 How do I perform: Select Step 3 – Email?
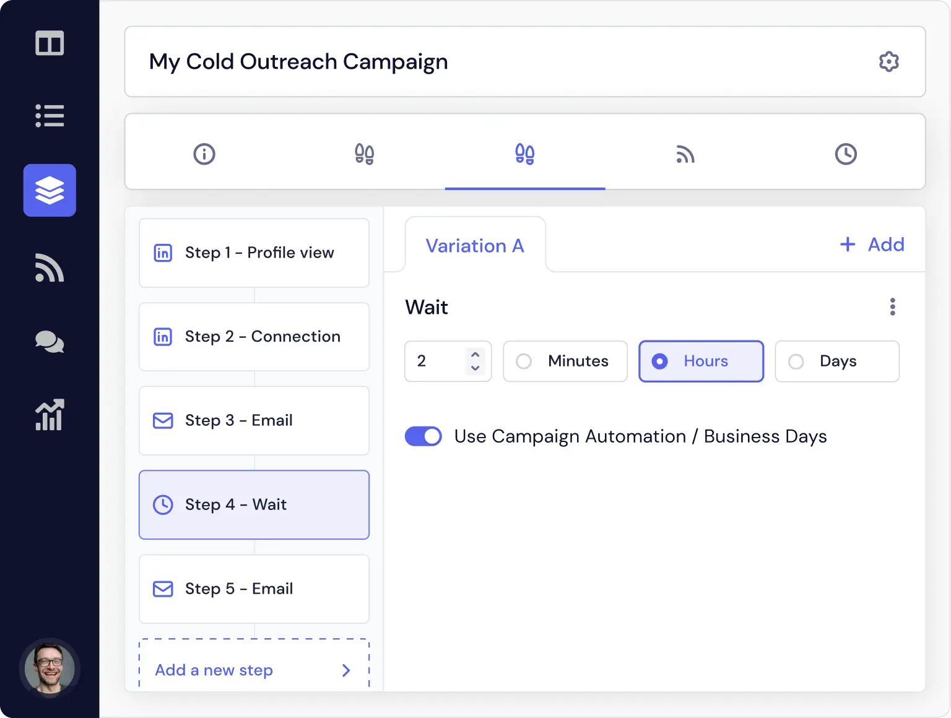tap(254, 421)
